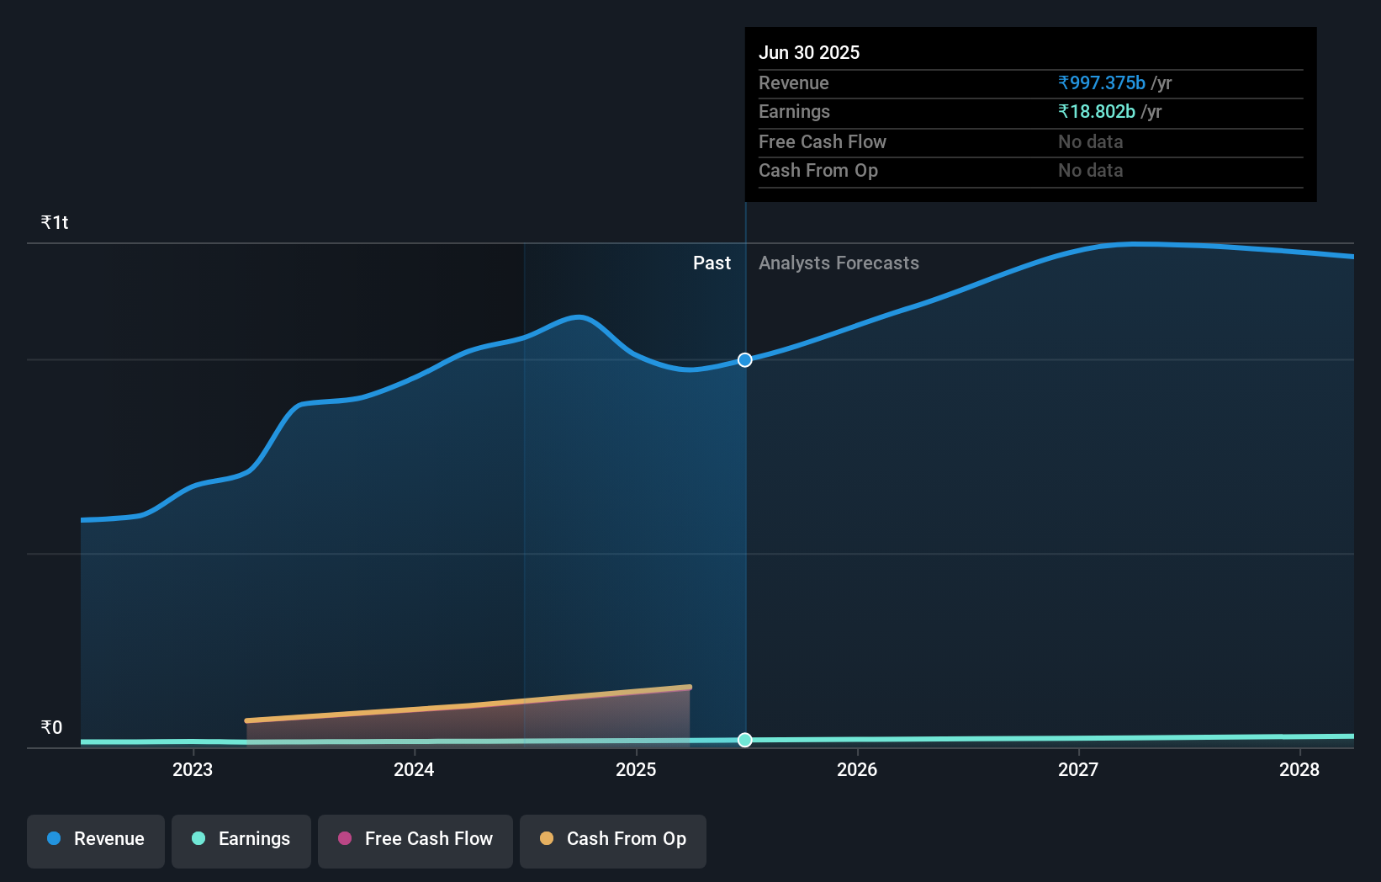Screen dimensions: 1381x882
Task: Click the ₹997.375b revenue value
Action: click(x=1102, y=82)
